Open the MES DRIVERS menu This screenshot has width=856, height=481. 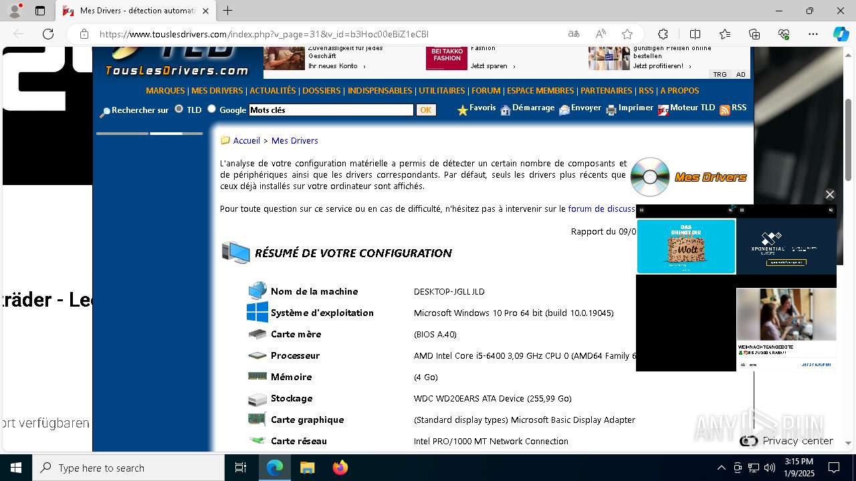[x=217, y=91]
